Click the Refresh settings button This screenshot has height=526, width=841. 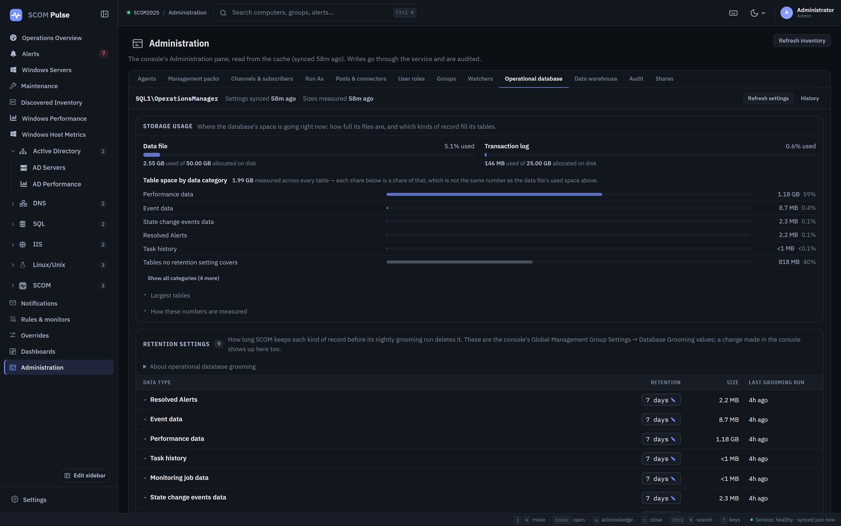coord(768,98)
